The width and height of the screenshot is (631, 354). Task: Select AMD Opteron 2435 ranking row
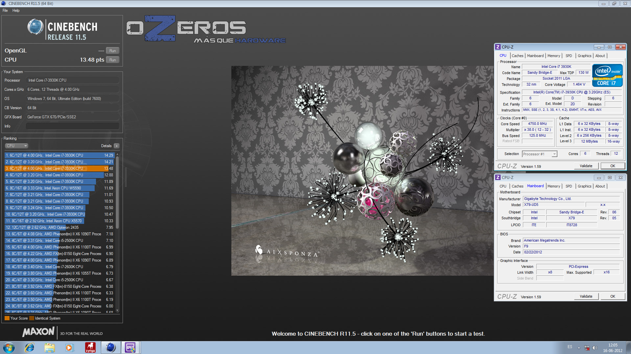click(x=59, y=227)
